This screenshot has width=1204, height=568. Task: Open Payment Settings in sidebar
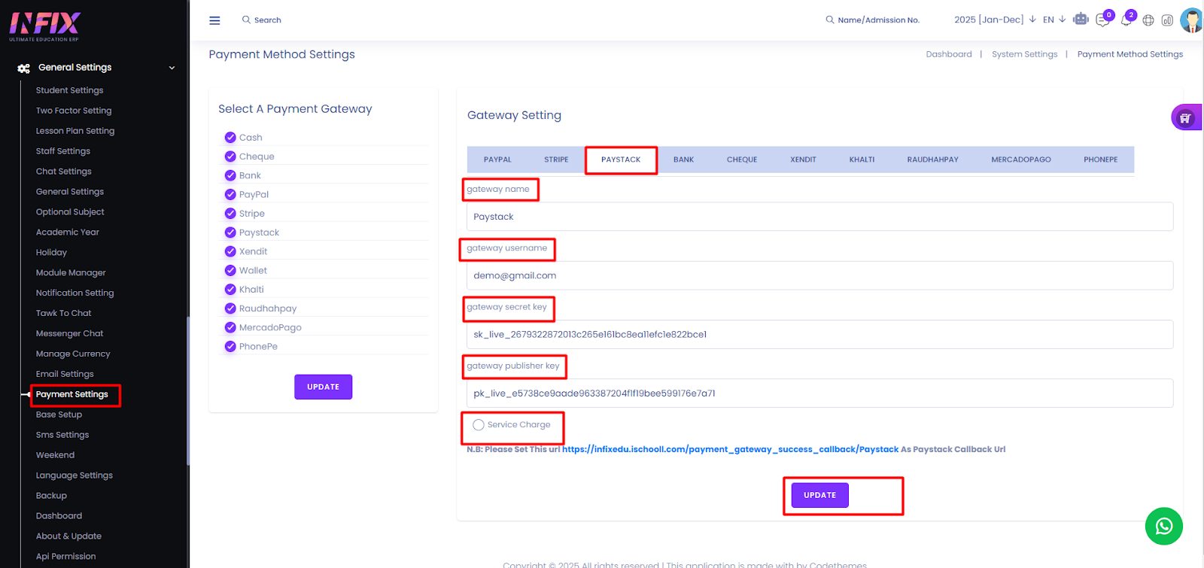coord(71,394)
